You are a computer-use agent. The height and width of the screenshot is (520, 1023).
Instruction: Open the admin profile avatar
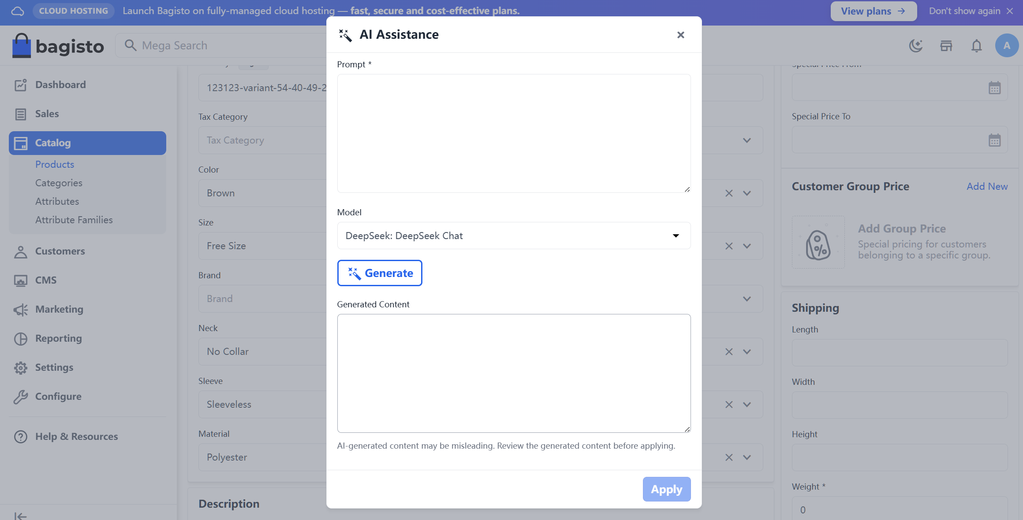tap(1007, 45)
